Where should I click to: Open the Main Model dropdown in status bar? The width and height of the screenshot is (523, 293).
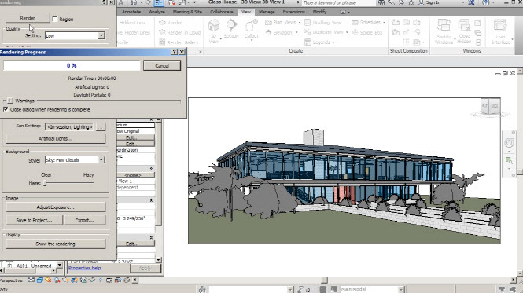coord(401,289)
